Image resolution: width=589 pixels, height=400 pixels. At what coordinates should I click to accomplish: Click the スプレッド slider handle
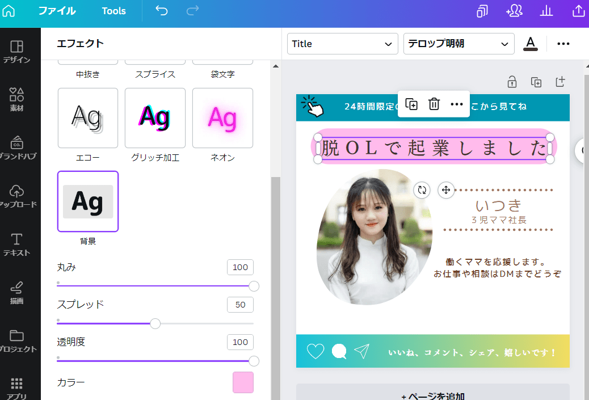(x=155, y=323)
